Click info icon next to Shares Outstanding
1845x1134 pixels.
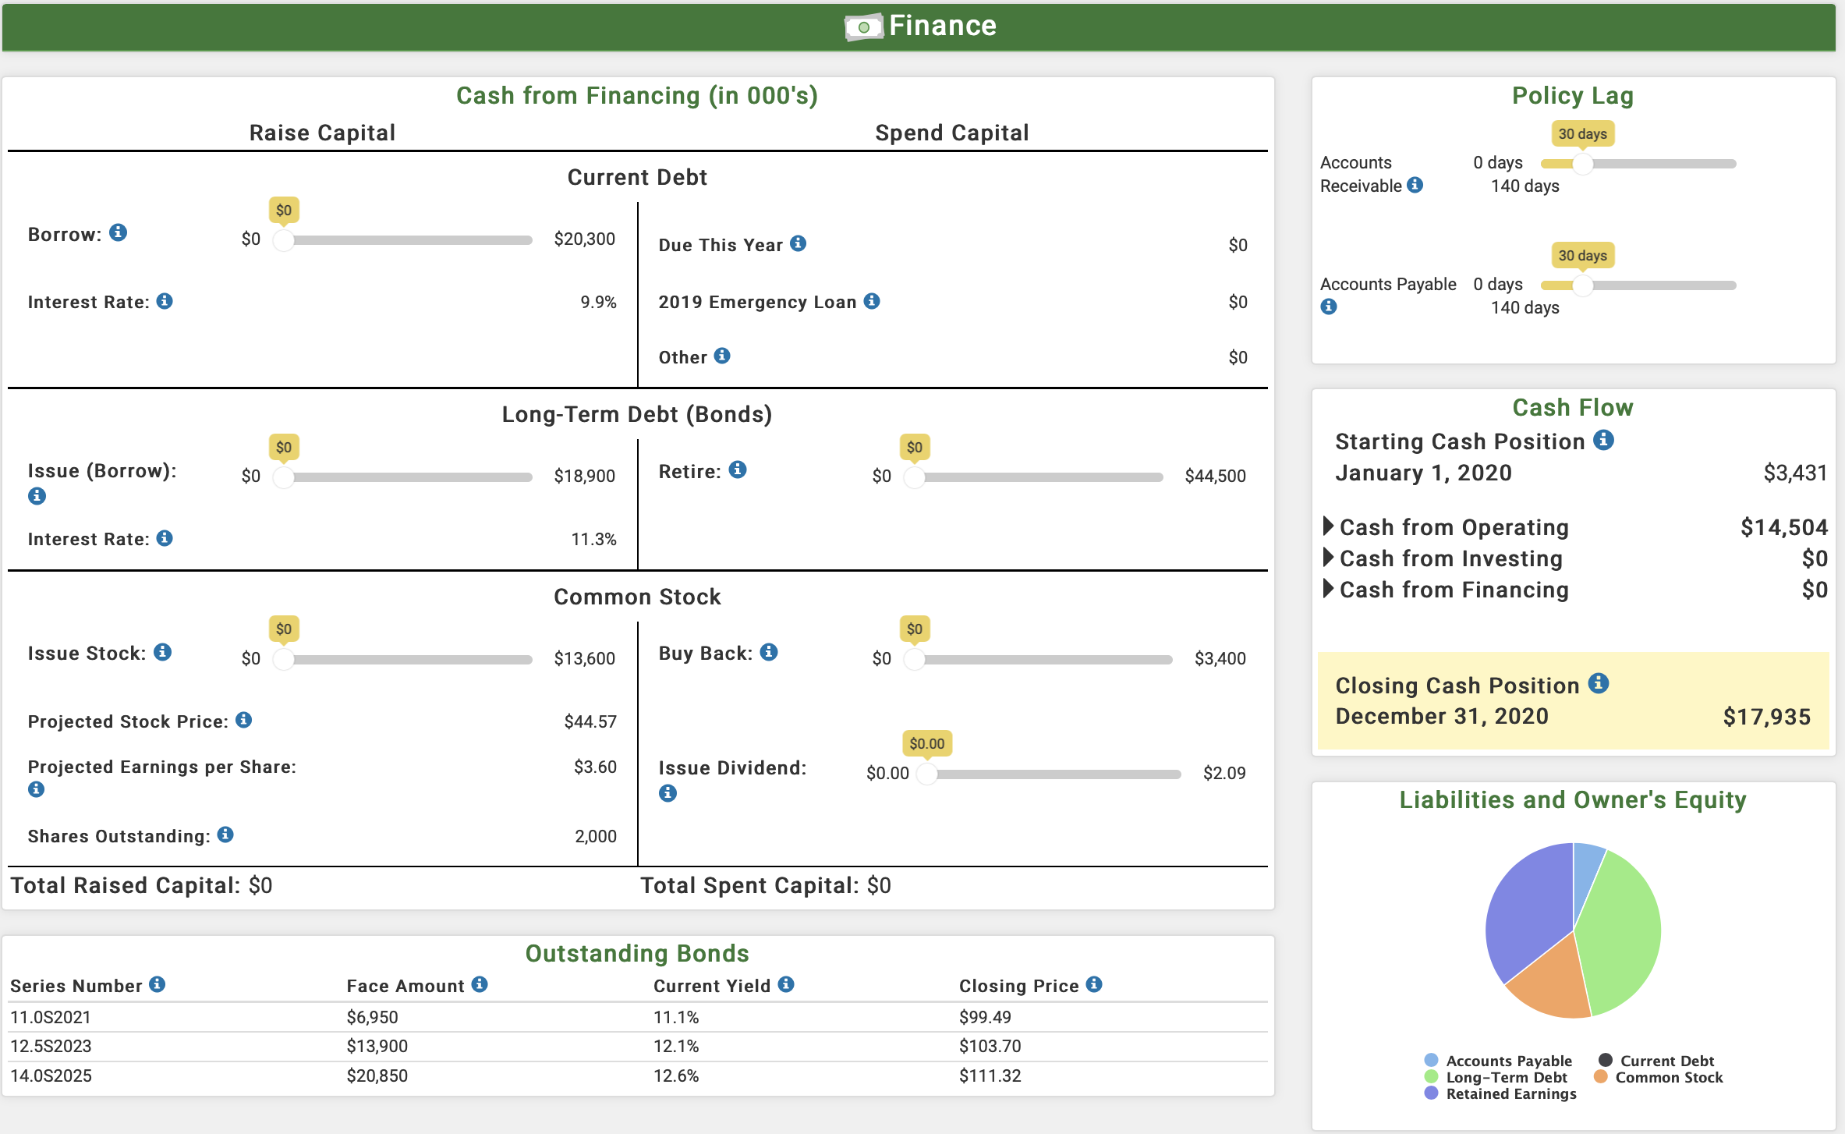[225, 835]
